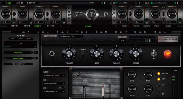
Task: Click the phase invert icon on Channel 1
Action: point(14,23)
